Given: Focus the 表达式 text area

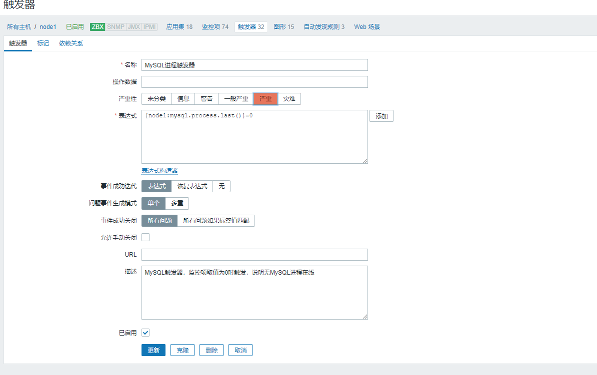Looking at the screenshot, I should point(254,137).
